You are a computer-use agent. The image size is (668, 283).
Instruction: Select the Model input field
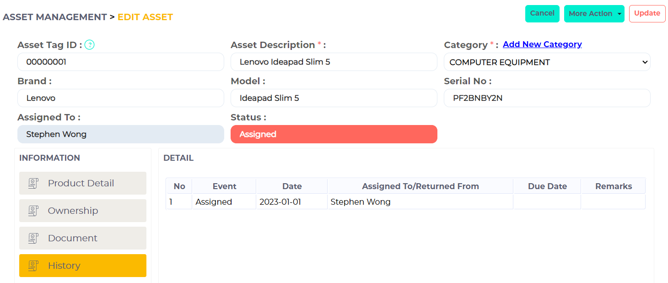coord(334,98)
